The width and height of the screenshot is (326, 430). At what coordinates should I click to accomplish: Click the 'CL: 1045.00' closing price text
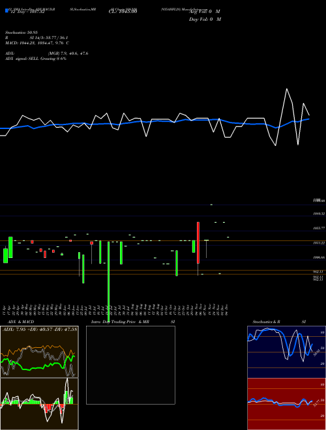pyautogui.click(x=123, y=11)
